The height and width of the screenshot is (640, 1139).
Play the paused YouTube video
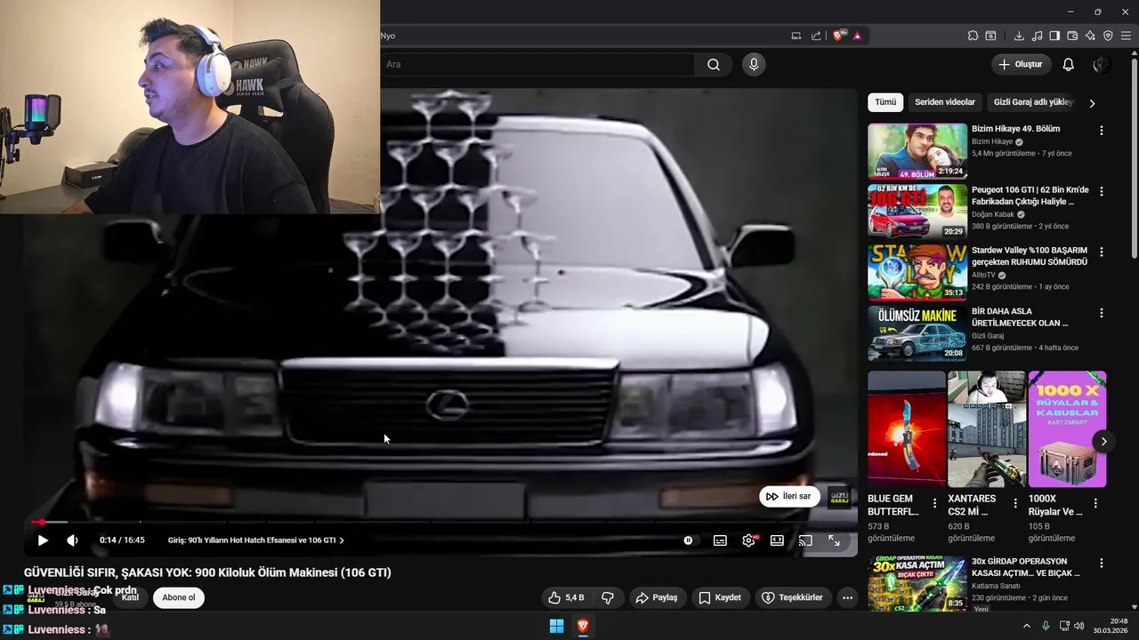pyautogui.click(x=43, y=540)
